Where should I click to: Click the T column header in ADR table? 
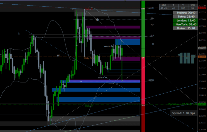[x=174, y=5]
